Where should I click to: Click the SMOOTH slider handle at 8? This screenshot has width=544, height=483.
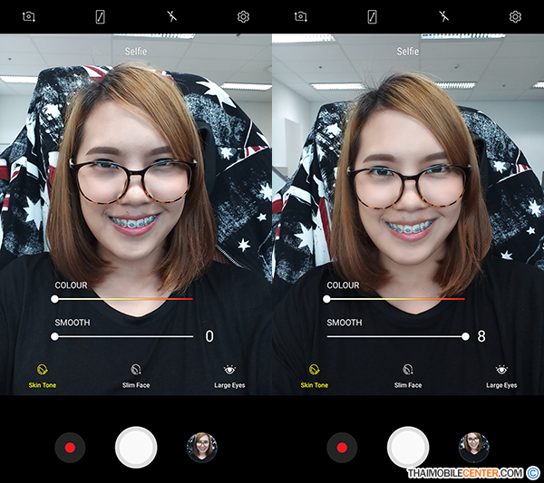(466, 336)
